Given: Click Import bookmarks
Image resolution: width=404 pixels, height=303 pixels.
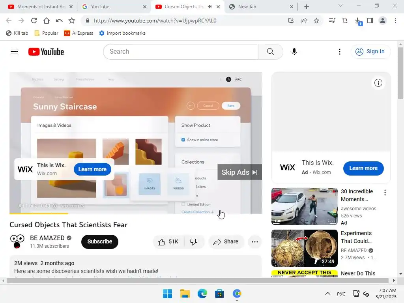Looking at the screenshot, I should 122,33.
